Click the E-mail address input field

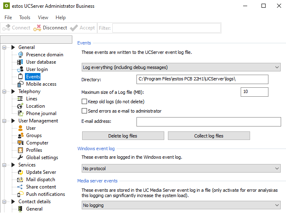coord(208,122)
